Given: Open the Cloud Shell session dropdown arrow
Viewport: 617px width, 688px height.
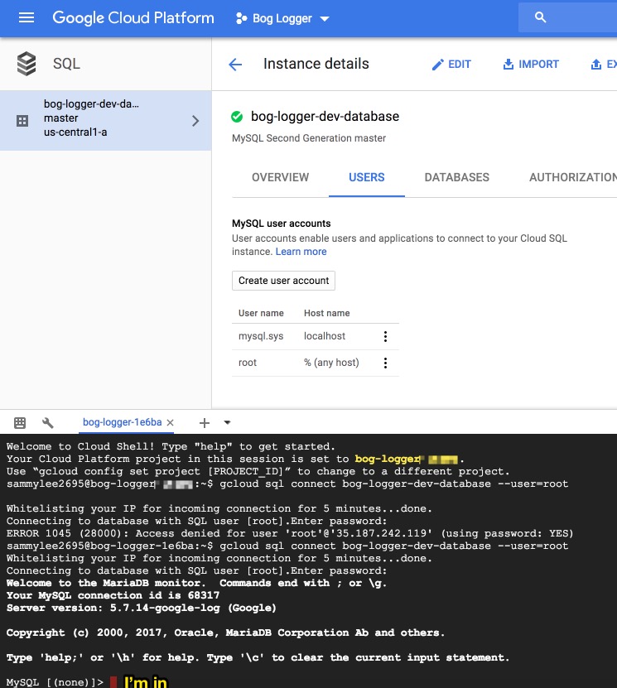Looking at the screenshot, I should point(227,422).
